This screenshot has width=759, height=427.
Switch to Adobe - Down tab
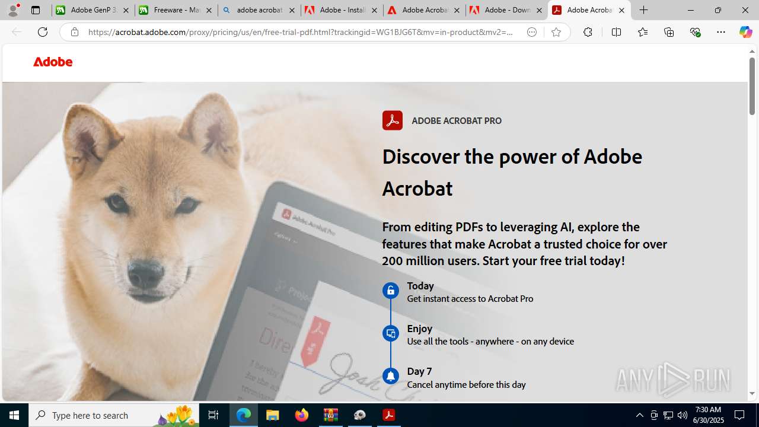point(506,10)
